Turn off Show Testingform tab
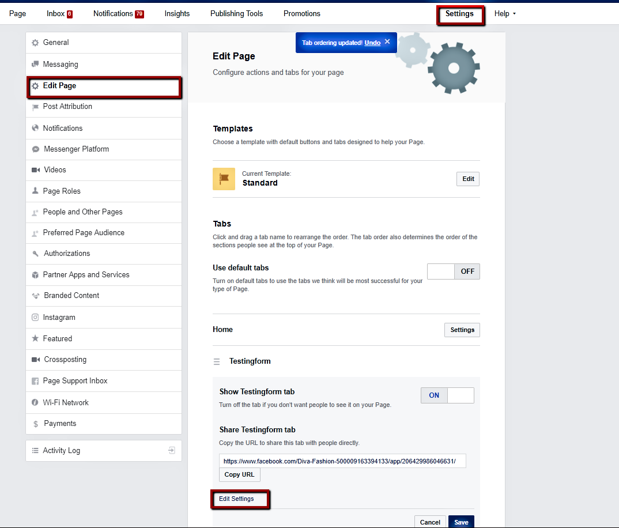The image size is (619, 528). tap(461, 395)
